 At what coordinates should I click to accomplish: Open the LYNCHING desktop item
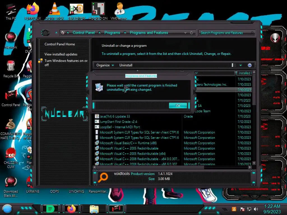[x=77, y=191]
